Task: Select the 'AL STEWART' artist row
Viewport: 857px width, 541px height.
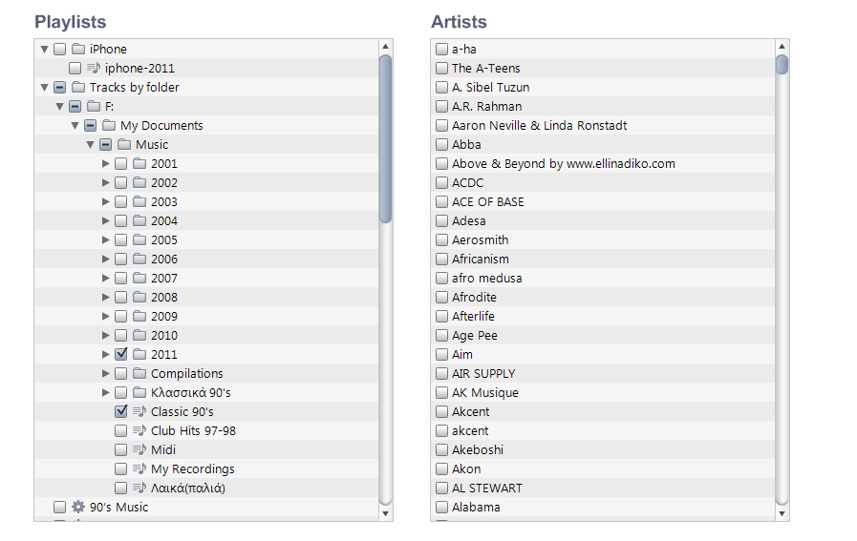Action: 603,489
